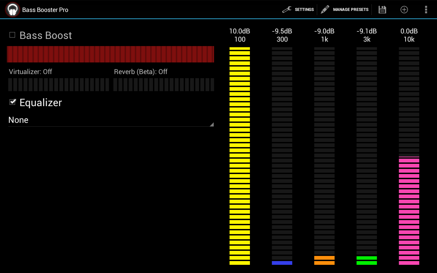Click the MANAGE PRESETS text label
This screenshot has width=437, height=273.
click(351, 10)
